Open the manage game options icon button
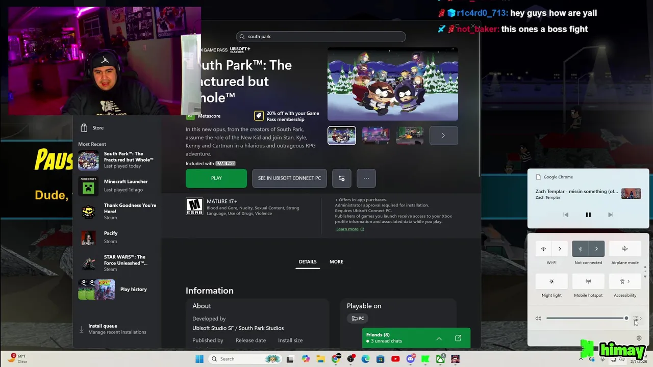The image size is (653, 367). 342,178
